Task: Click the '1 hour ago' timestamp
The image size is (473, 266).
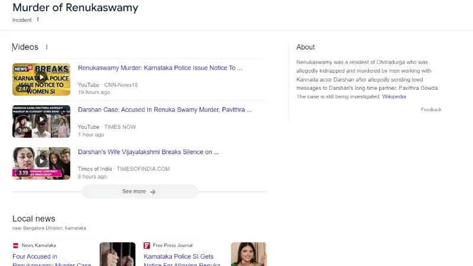Action: (x=91, y=135)
